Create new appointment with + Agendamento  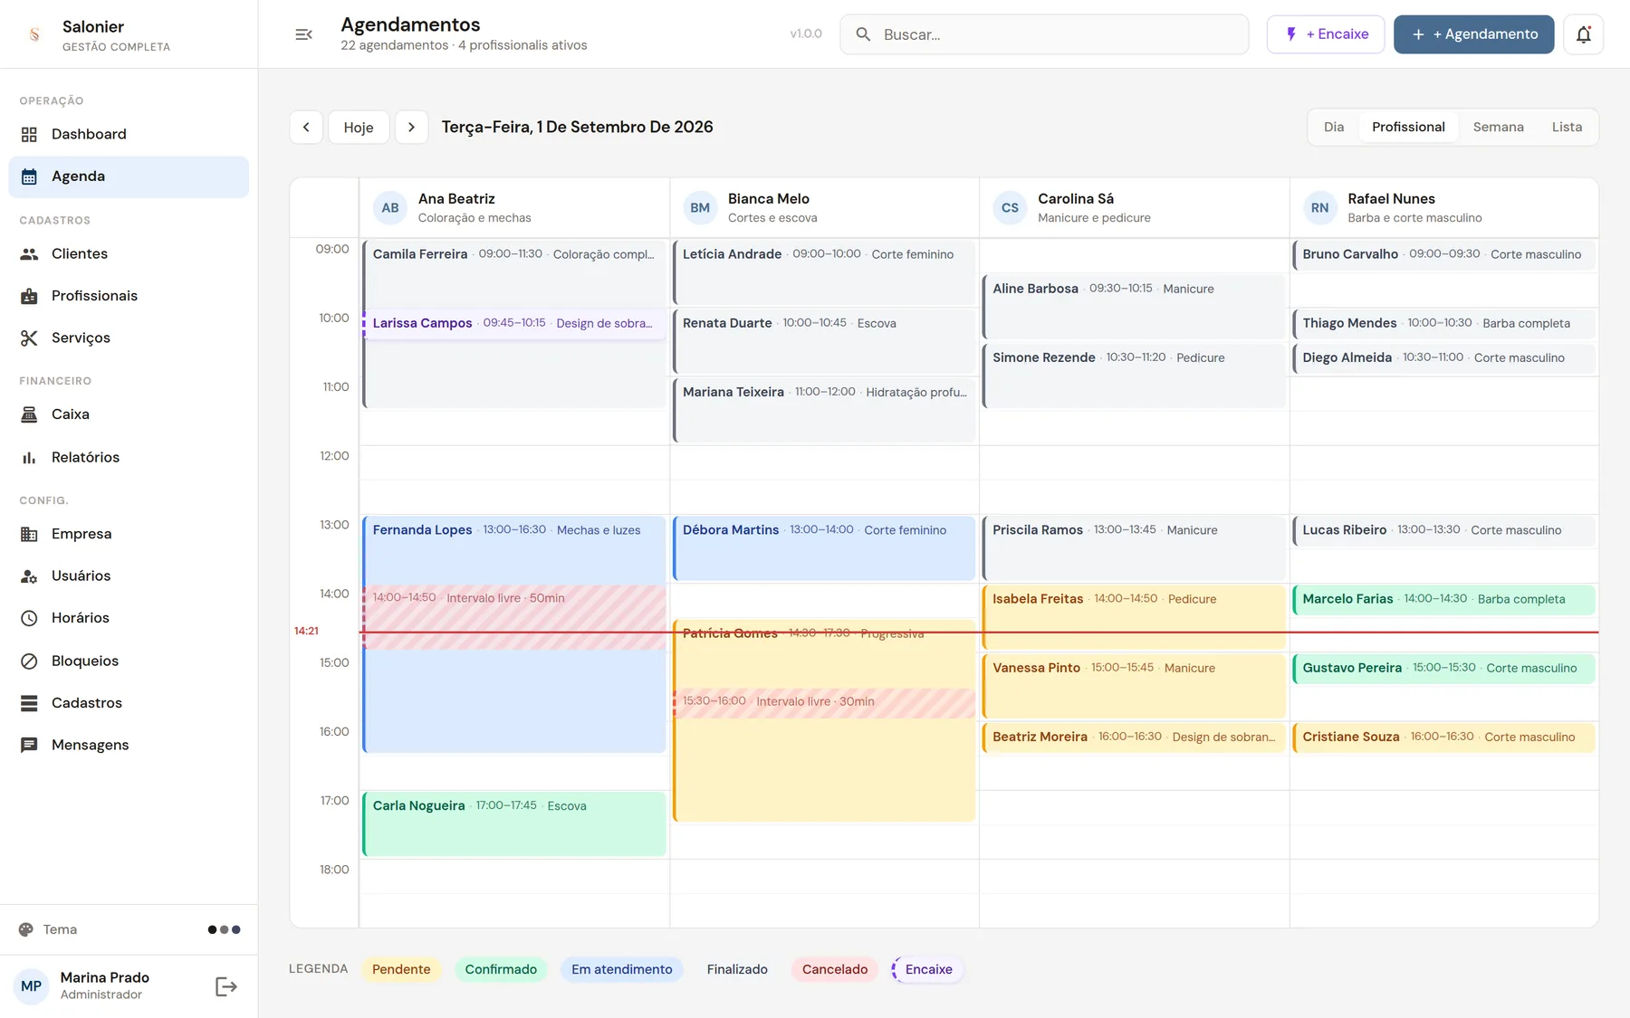click(1473, 34)
